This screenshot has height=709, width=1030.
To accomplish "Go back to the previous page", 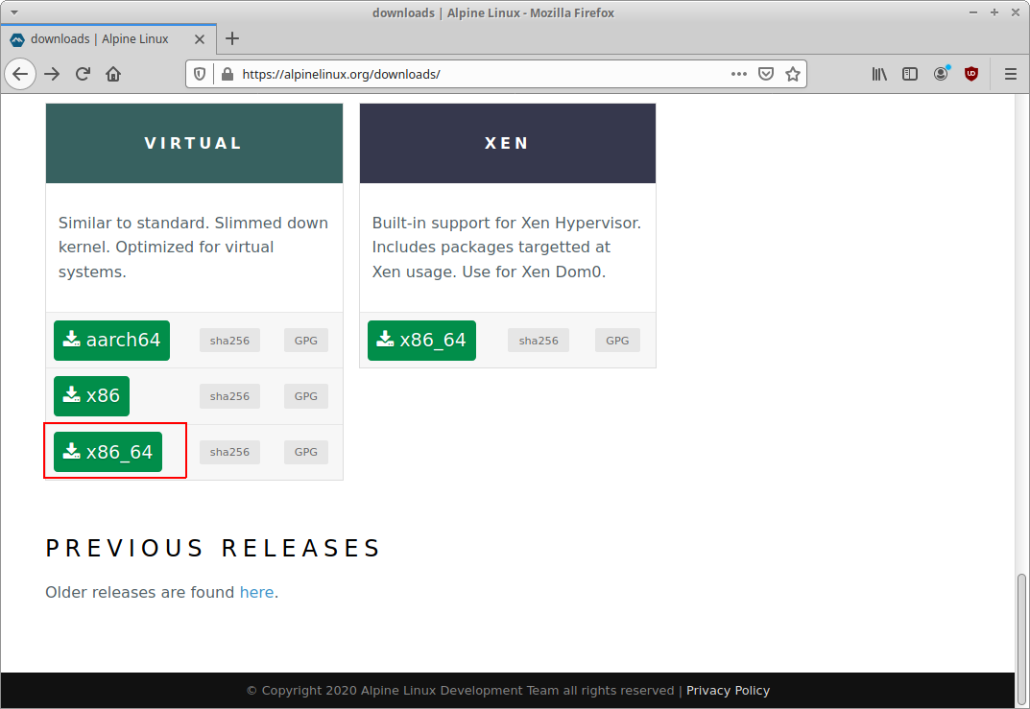I will pos(20,74).
